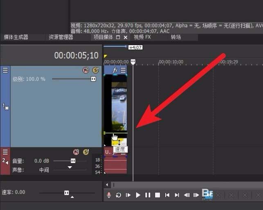
Task: Jump to project start
Action: [x=167, y=195]
